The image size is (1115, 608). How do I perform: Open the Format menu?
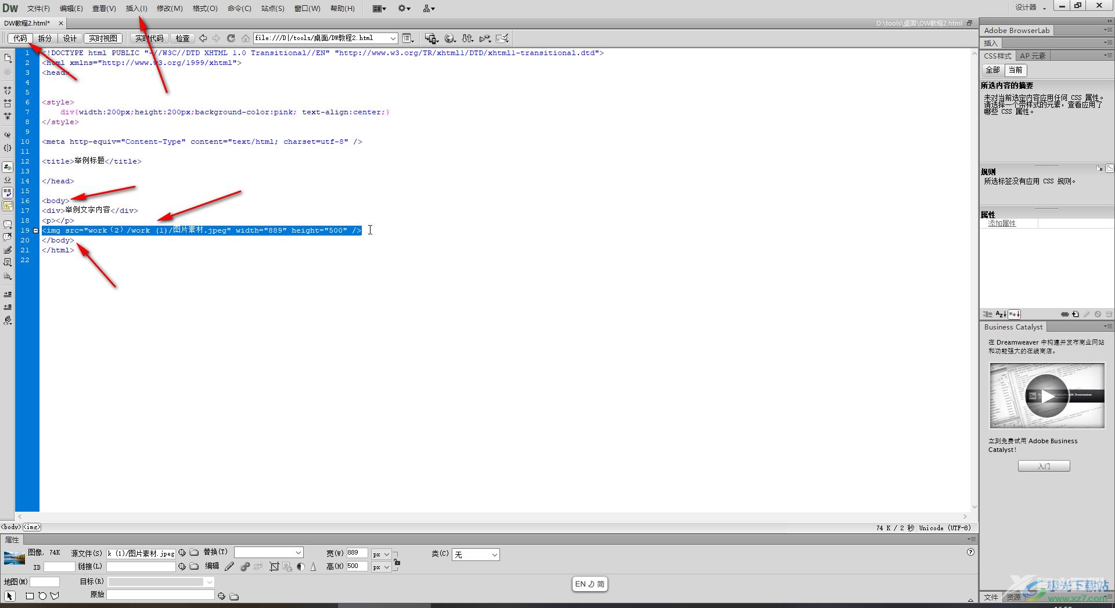point(205,9)
